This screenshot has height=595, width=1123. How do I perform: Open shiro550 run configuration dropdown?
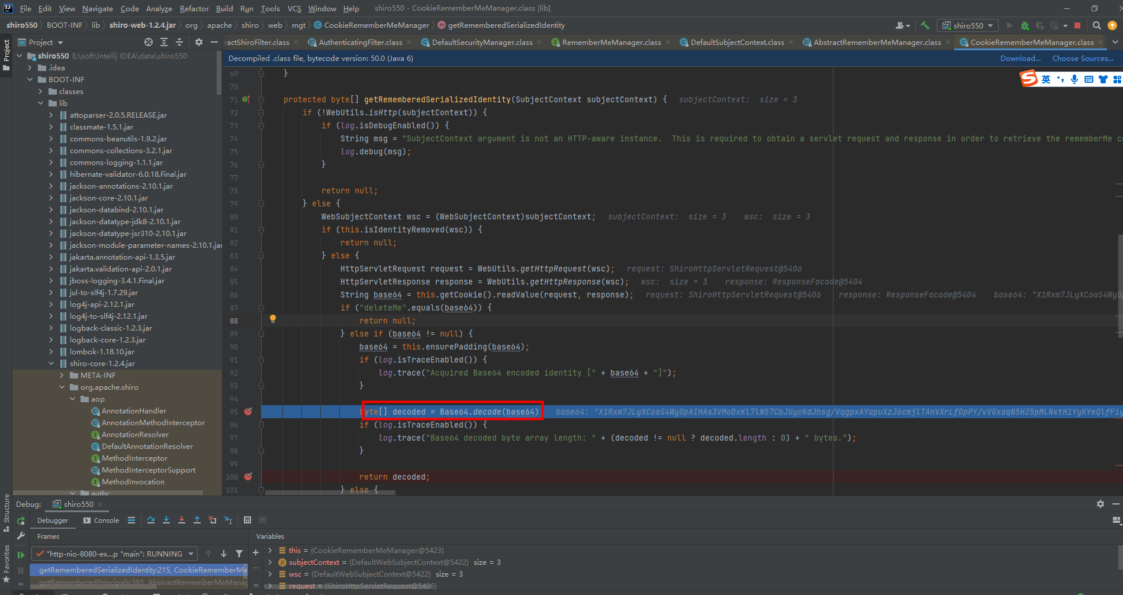[x=968, y=25]
